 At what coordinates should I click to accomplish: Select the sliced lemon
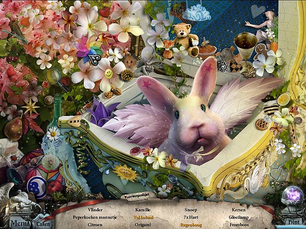click(x=283, y=99)
